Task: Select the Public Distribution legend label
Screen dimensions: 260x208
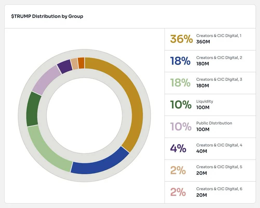Action: click(214, 123)
